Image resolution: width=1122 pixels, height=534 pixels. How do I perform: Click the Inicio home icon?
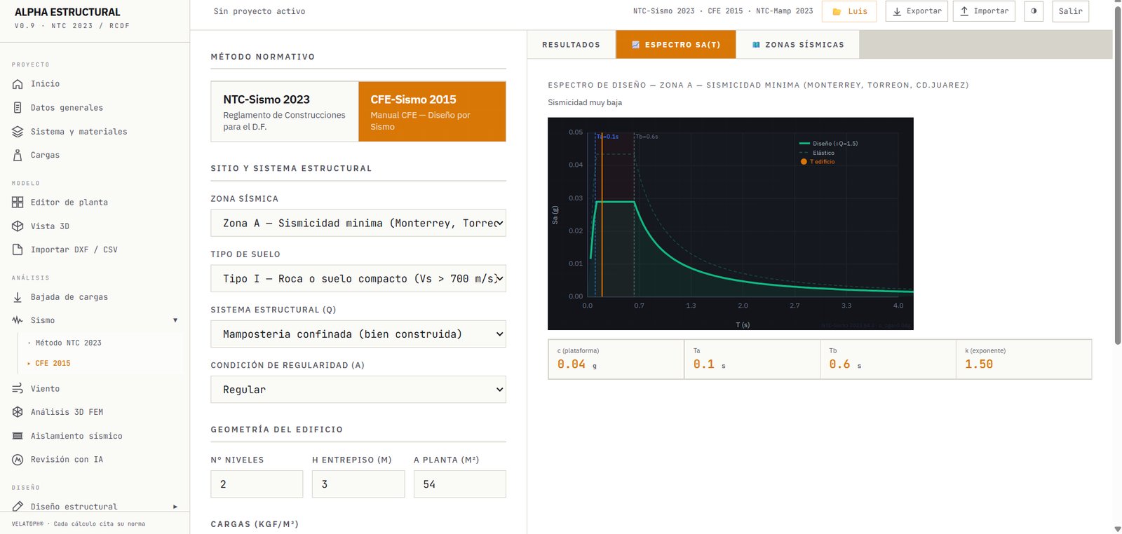(18, 84)
